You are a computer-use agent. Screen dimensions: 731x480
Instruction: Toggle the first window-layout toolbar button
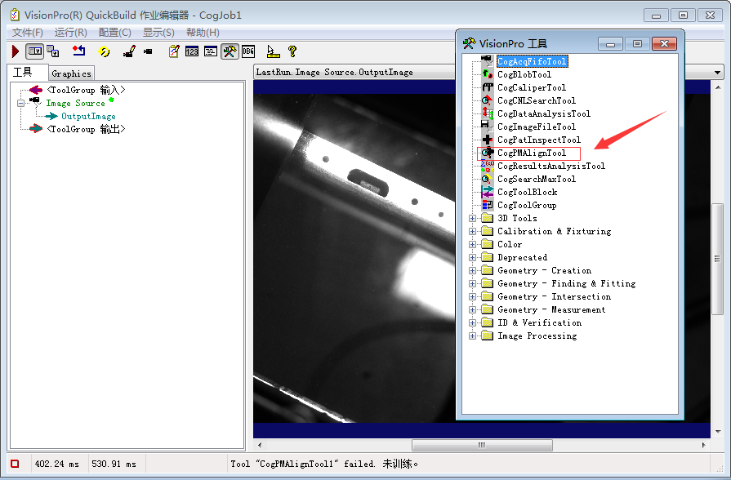pyautogui.click(x=34, y=51)
